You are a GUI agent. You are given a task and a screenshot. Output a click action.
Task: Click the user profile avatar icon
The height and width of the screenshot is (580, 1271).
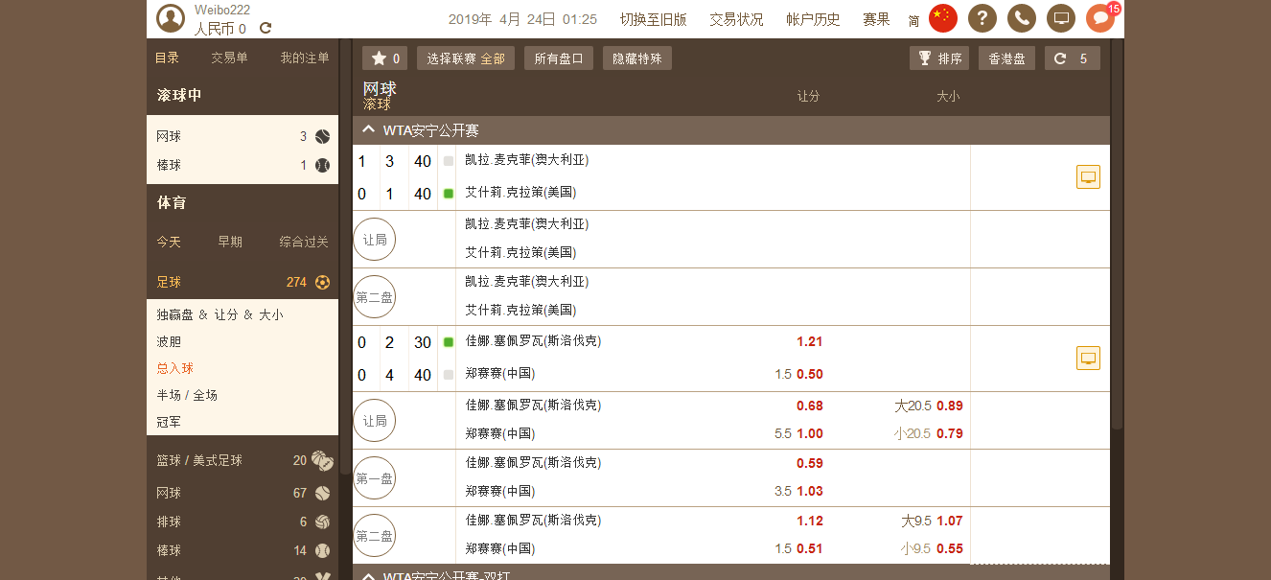pos(171,18)
